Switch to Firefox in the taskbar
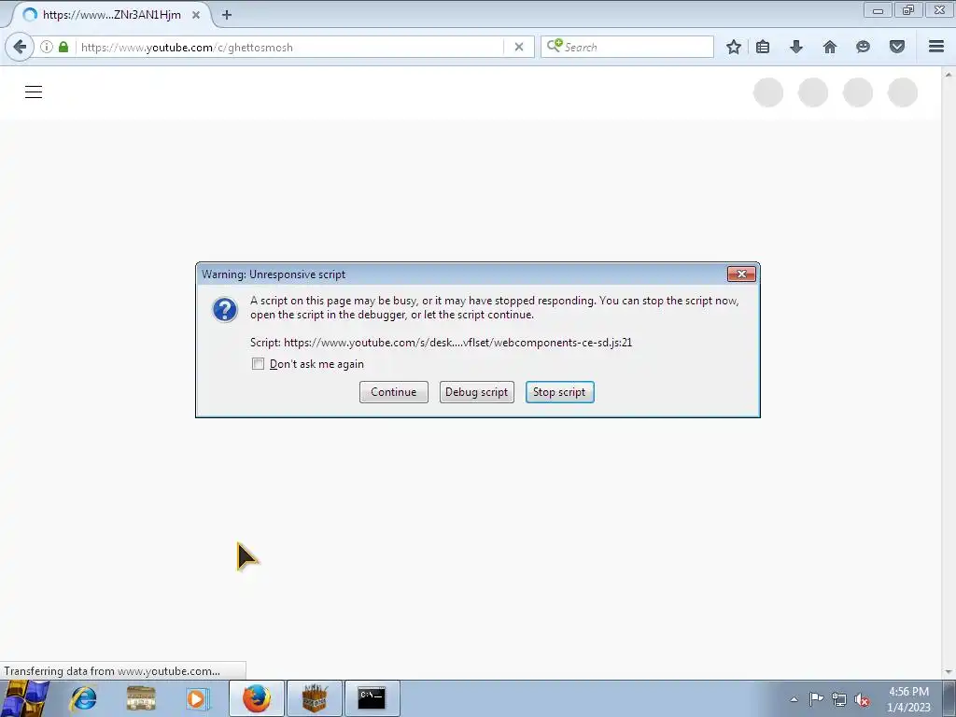956x717 pixels. [x=257, y=698]
